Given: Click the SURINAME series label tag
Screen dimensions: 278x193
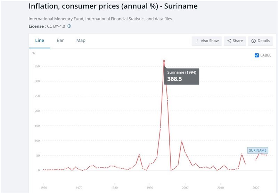Looking at the screenshot, I should point(257,150).
